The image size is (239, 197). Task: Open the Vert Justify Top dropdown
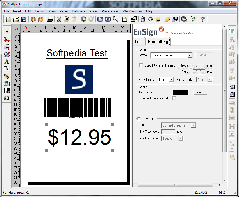(x=210, y=80)
